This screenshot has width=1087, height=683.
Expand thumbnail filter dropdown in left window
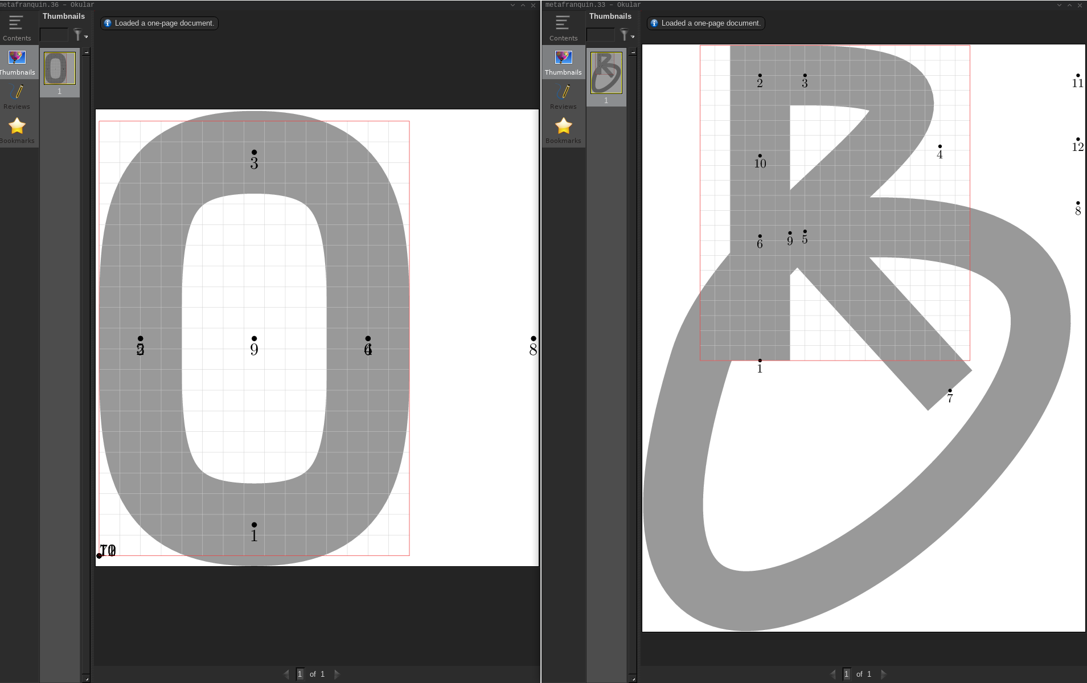(80, 35)
